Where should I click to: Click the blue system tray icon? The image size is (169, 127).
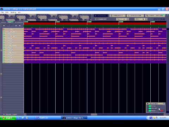coord(151,118)
